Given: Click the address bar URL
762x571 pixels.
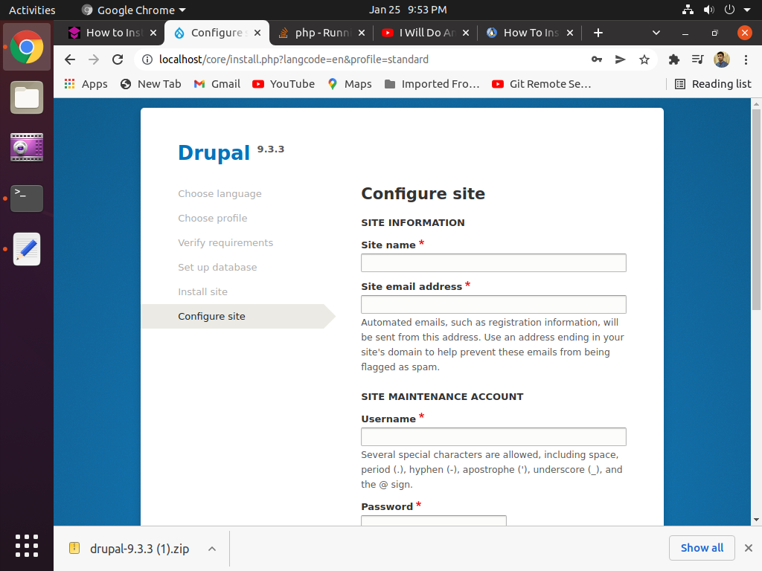Looking at the screenshot, I should pyautogui.click(x=293, y=59).
